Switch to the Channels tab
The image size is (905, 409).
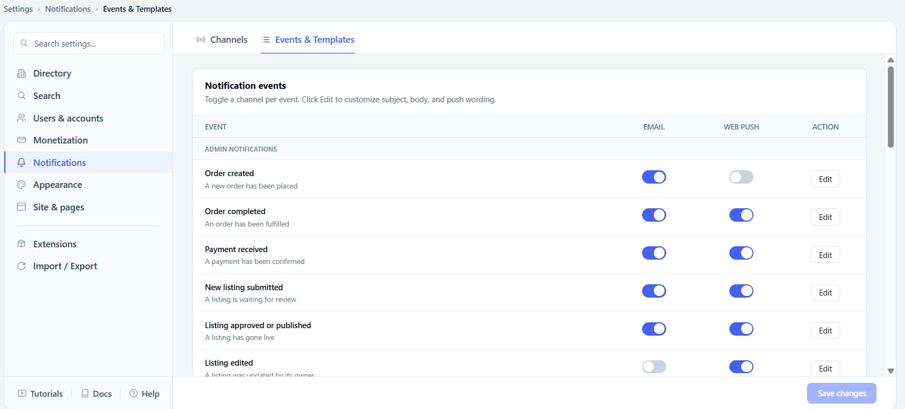pos(222,40)
